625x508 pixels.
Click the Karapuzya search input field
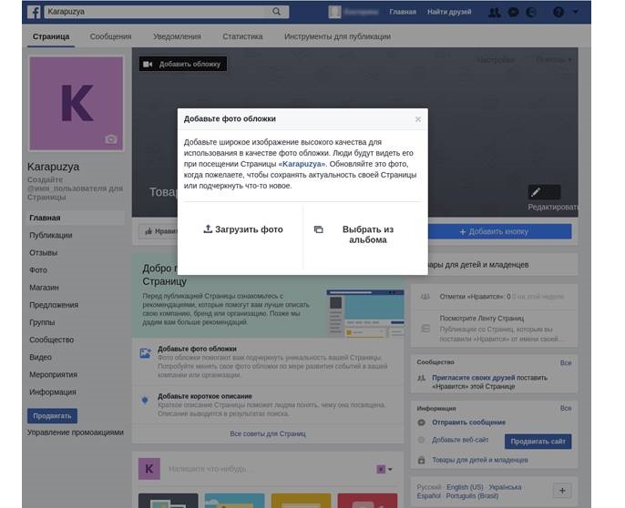coord(155,12)
